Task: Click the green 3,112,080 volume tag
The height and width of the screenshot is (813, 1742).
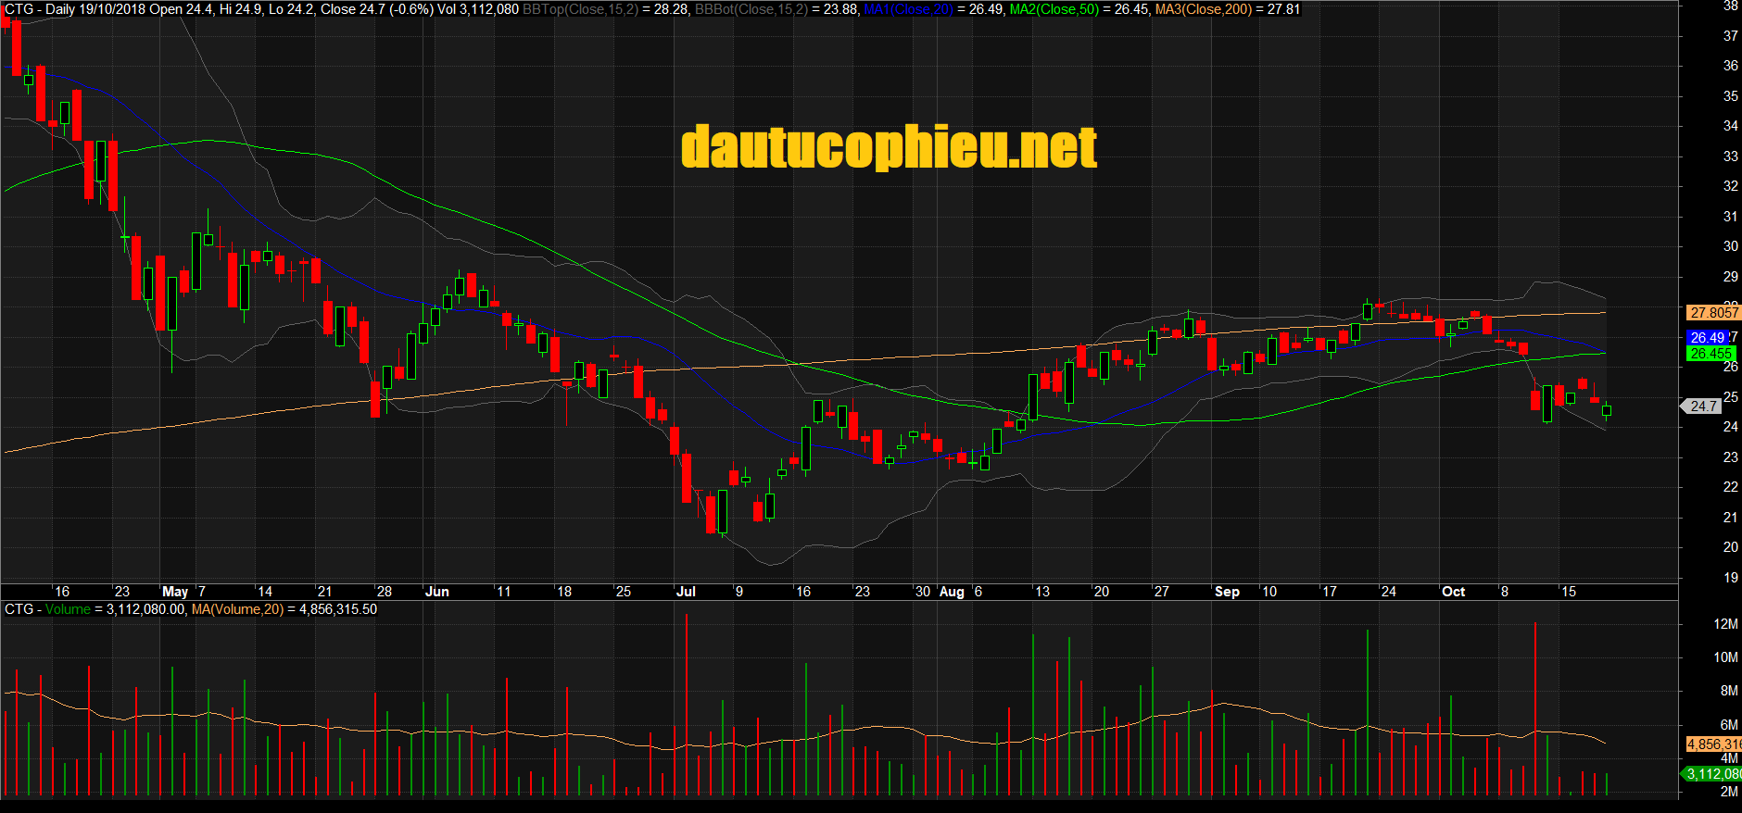Action: (x=1712, y=774)
